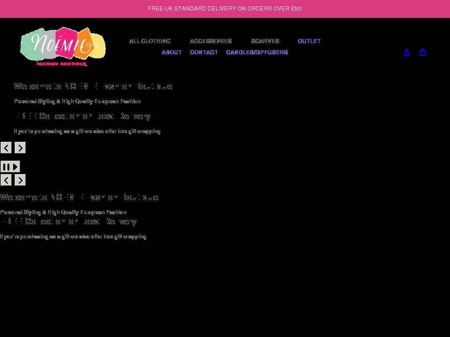Open the account login icon

coord(406,52)
